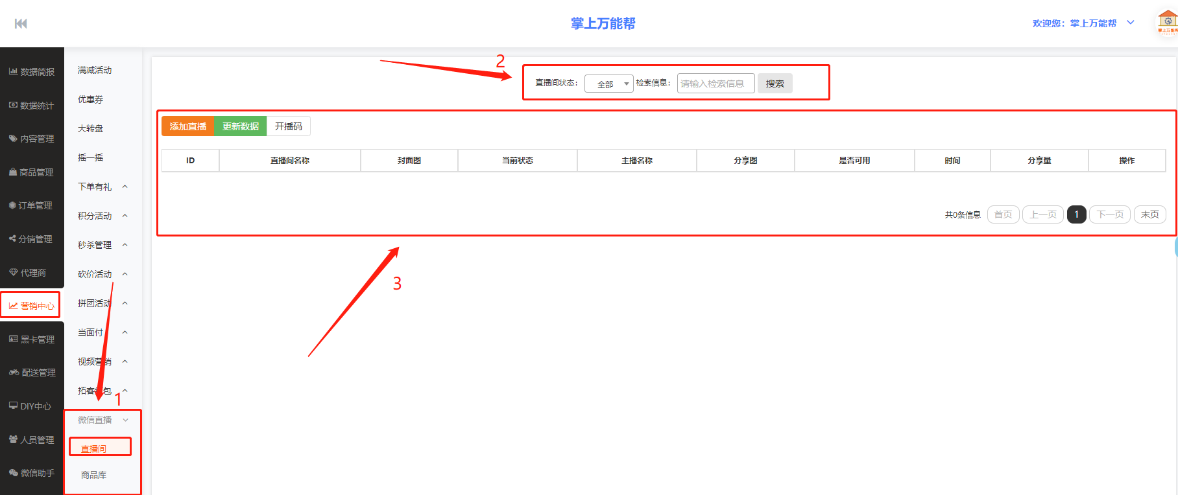Expand the 下单有礼 submenu
This screenshot has height=495, width=1178.
pos(102,187)
